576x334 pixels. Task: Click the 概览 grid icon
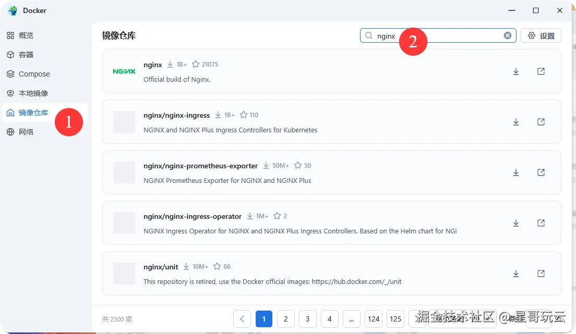pos(10,35)
